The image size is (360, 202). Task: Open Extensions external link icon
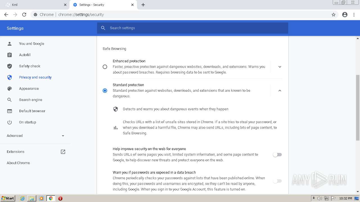[63, 152]
